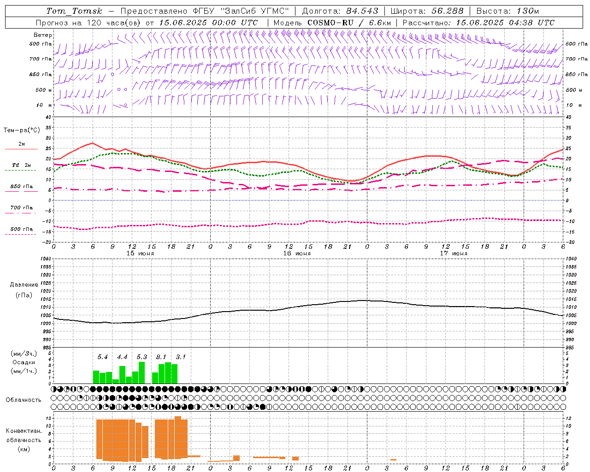Viewport: 590px width, 472px height.
Task: Click 1040 on the left pressure axis
Action: point(45,259)
